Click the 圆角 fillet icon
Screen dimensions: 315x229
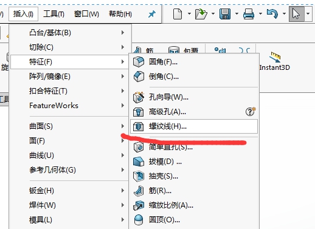139,62
